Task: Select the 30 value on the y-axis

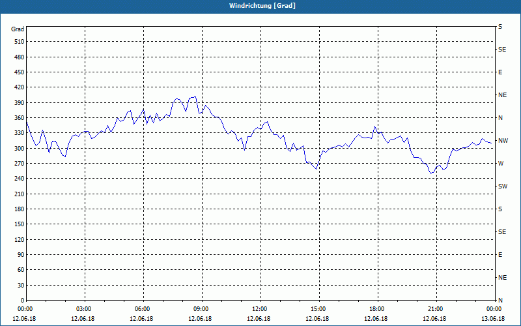Action: click(x=21, y=286)
